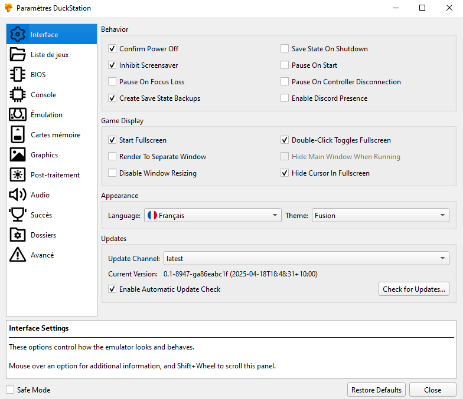Go to the Dossiers settings page
This screenshot has width=463, height=399.
coord(52,235)
